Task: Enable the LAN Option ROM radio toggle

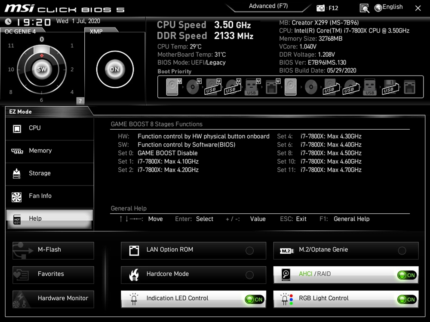Action: (249, 251)
